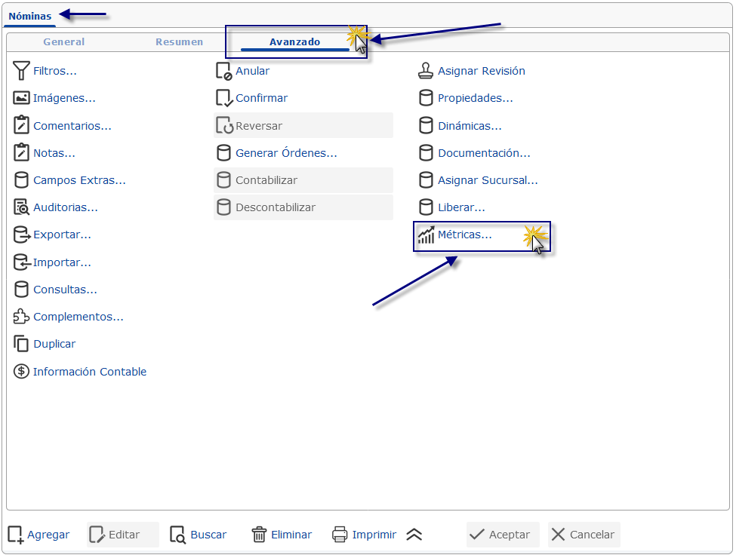Click the cylinder icon beside Consultas

click(x=21, y=290)
